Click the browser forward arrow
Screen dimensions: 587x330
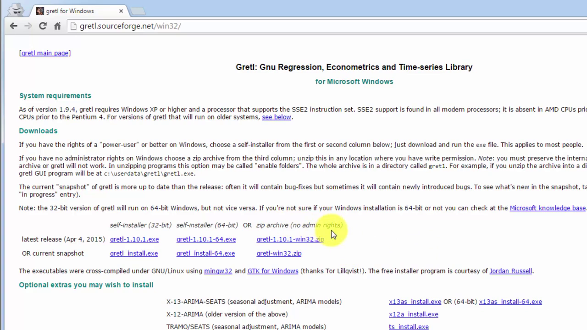[28, 26]
